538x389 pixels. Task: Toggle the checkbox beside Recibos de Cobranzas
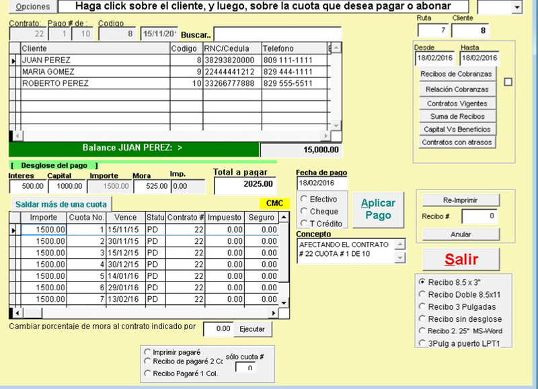tap(508, 82)
